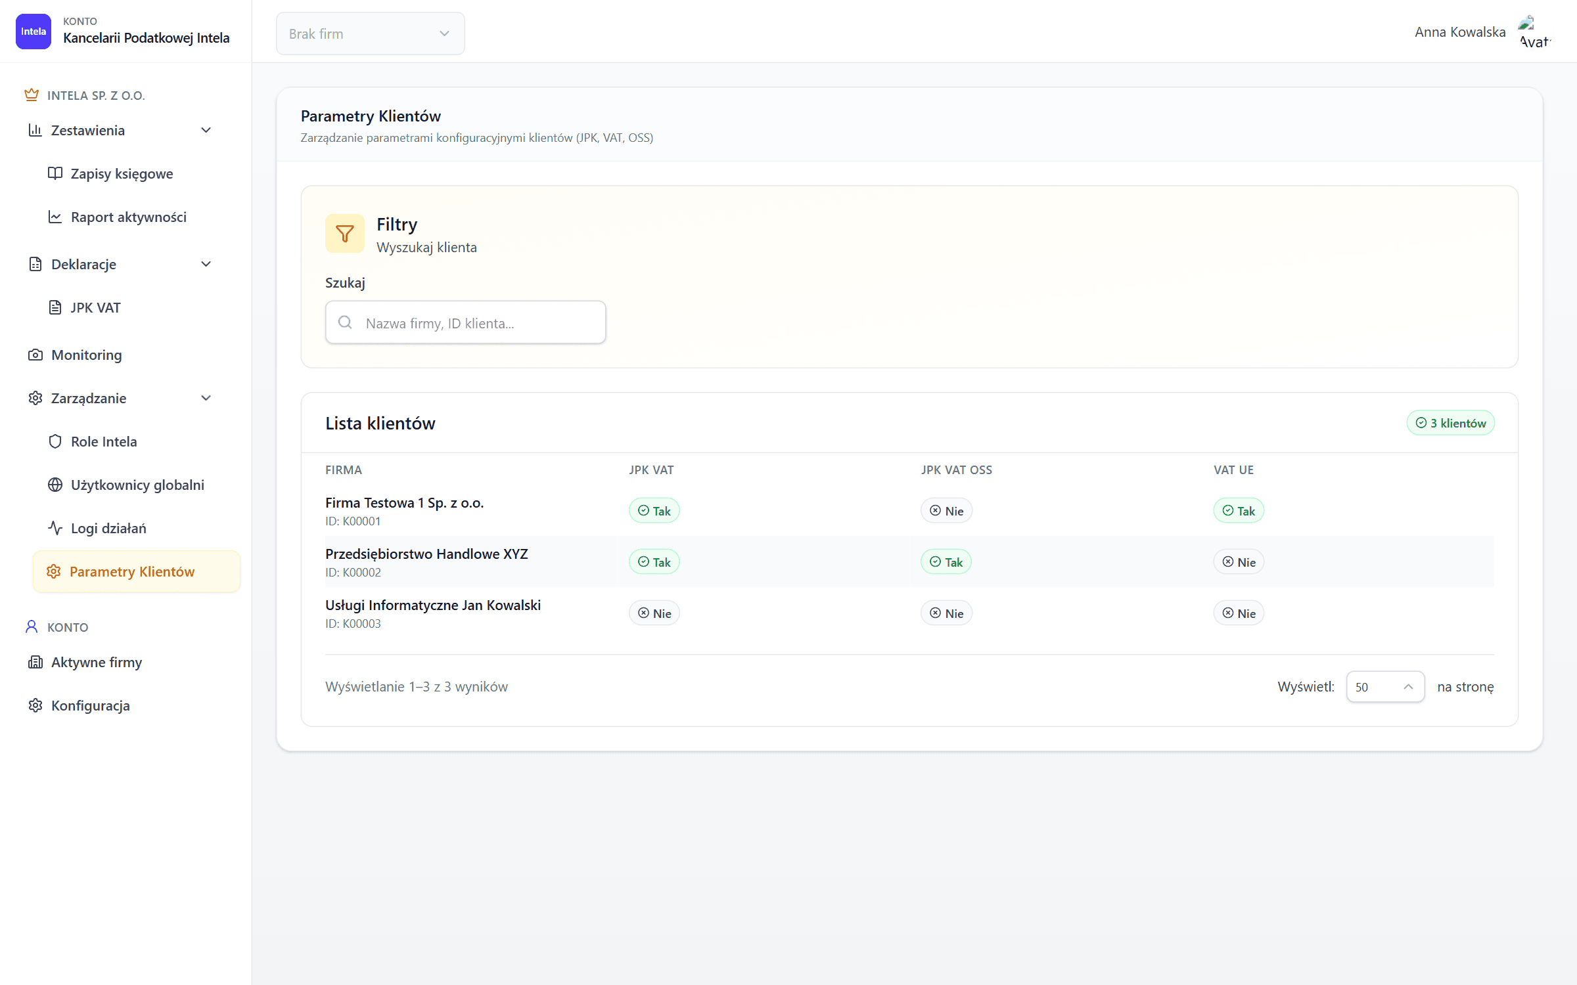
Task: Click ID: K00002 text
Action: coord(353,573)
